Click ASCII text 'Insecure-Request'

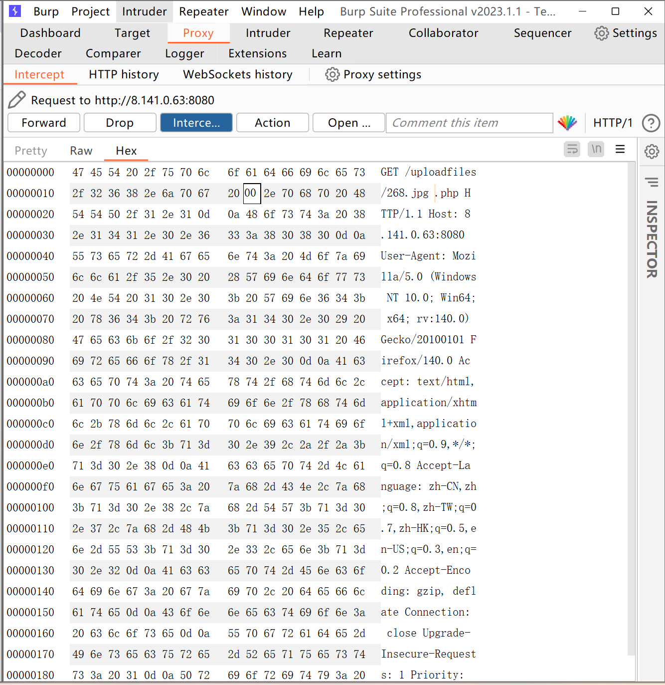point(429,654)
